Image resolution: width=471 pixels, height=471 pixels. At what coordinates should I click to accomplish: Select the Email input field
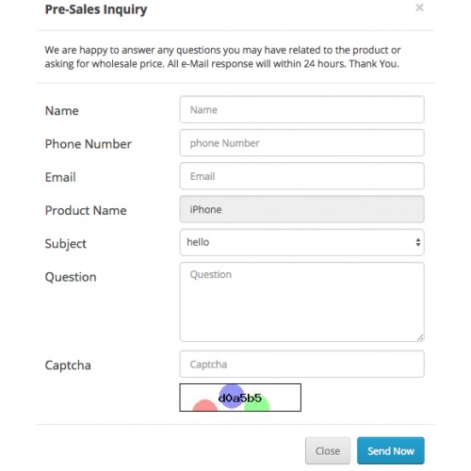coord(301,176)
